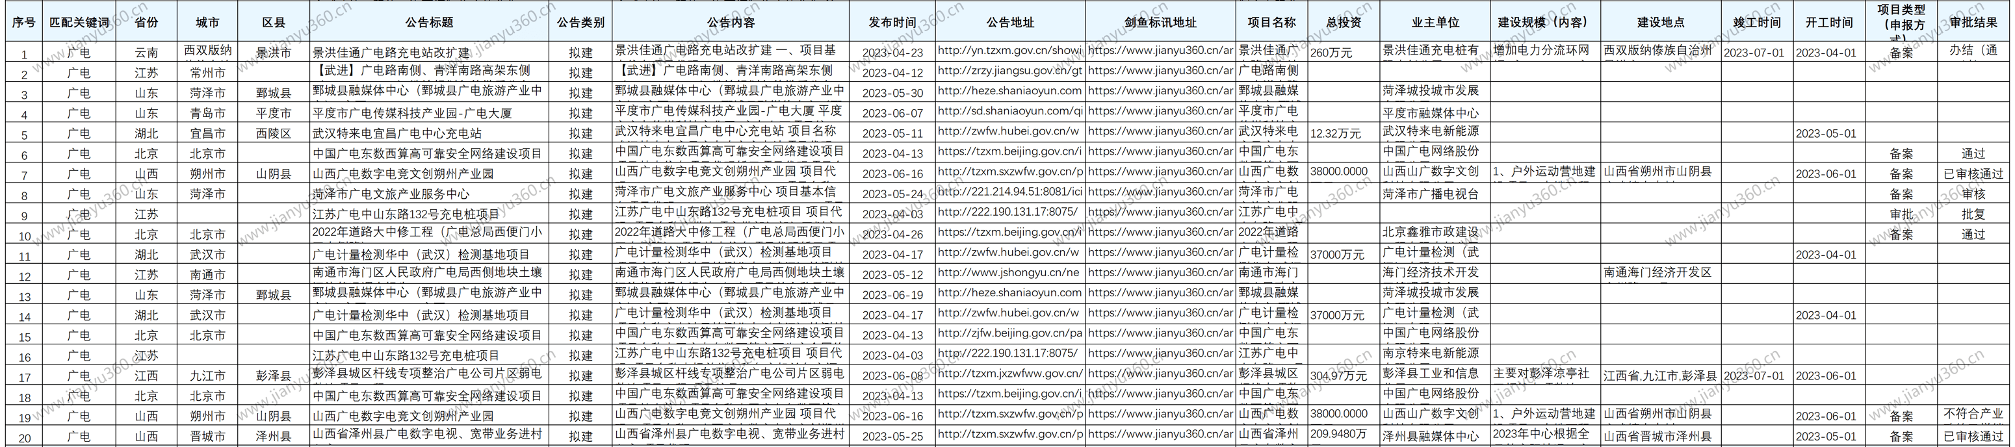
Task: Click the city cell '常州市'
Action: pyautogui.click(x=207, y=73)
